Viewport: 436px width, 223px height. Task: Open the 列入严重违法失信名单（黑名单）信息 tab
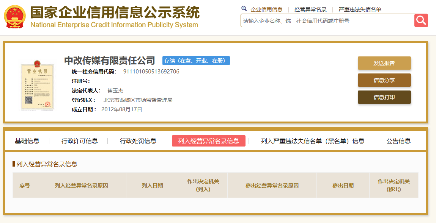point(313,141)
